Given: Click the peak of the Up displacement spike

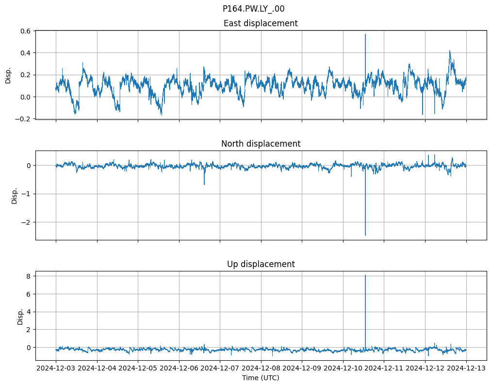Looking at the screenshot, I should pyautogui.click(x=365, y=275).
